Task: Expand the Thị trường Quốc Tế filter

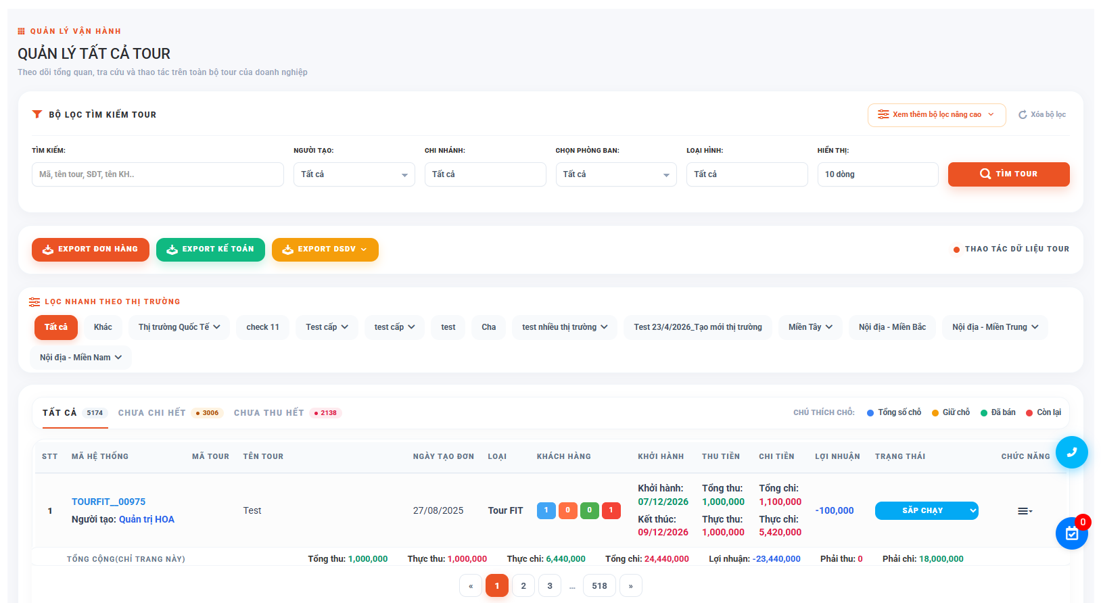Action: tap(179, 327)
